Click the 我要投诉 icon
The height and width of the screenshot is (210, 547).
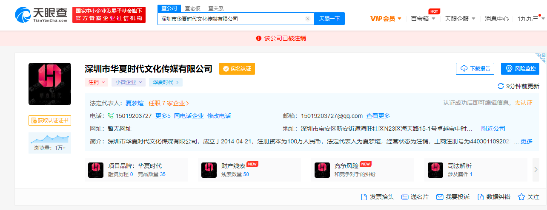440,197
